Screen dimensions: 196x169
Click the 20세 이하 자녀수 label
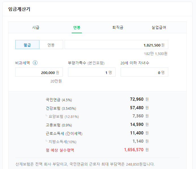[x=135, y=63]
